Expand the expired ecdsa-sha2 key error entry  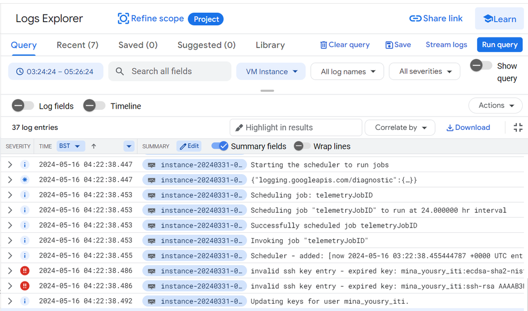[10, 271]
